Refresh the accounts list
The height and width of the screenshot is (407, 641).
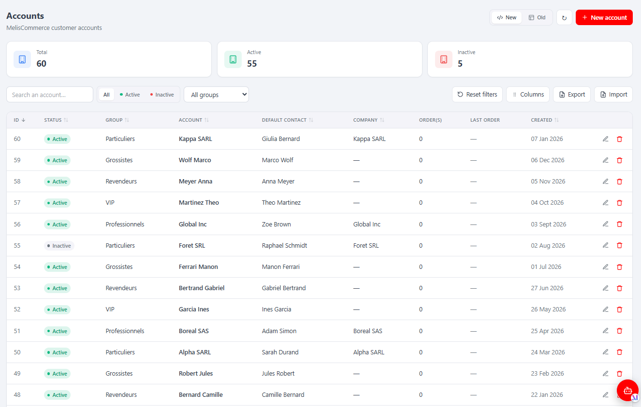coord(564,18)
